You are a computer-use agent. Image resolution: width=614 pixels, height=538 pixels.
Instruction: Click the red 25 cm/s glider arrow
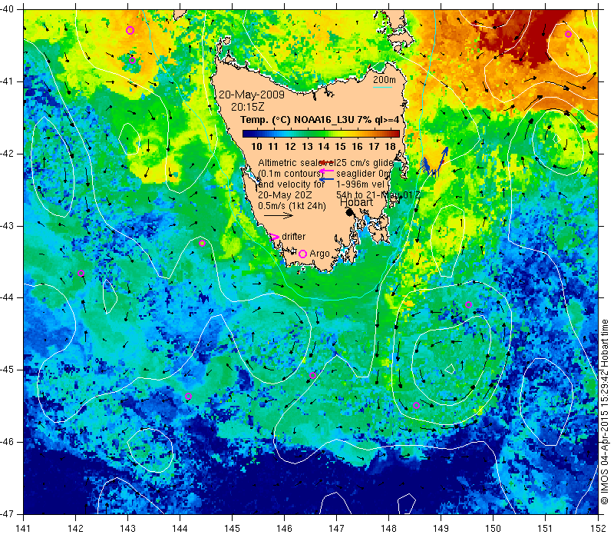coord(327,162)
